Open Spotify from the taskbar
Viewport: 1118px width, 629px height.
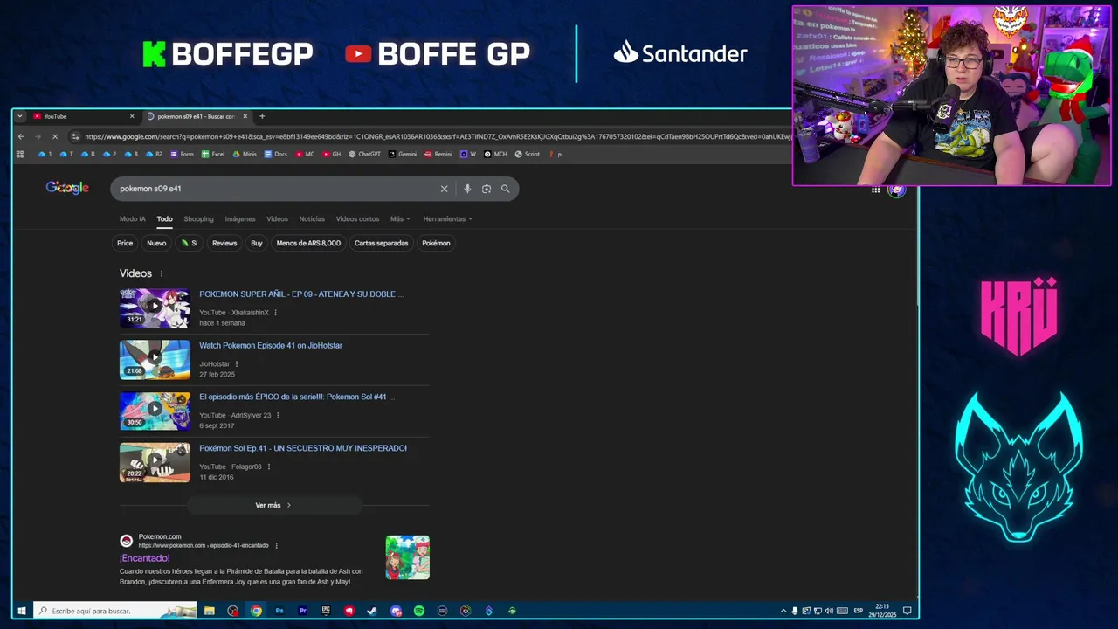[x=419, y=611]
